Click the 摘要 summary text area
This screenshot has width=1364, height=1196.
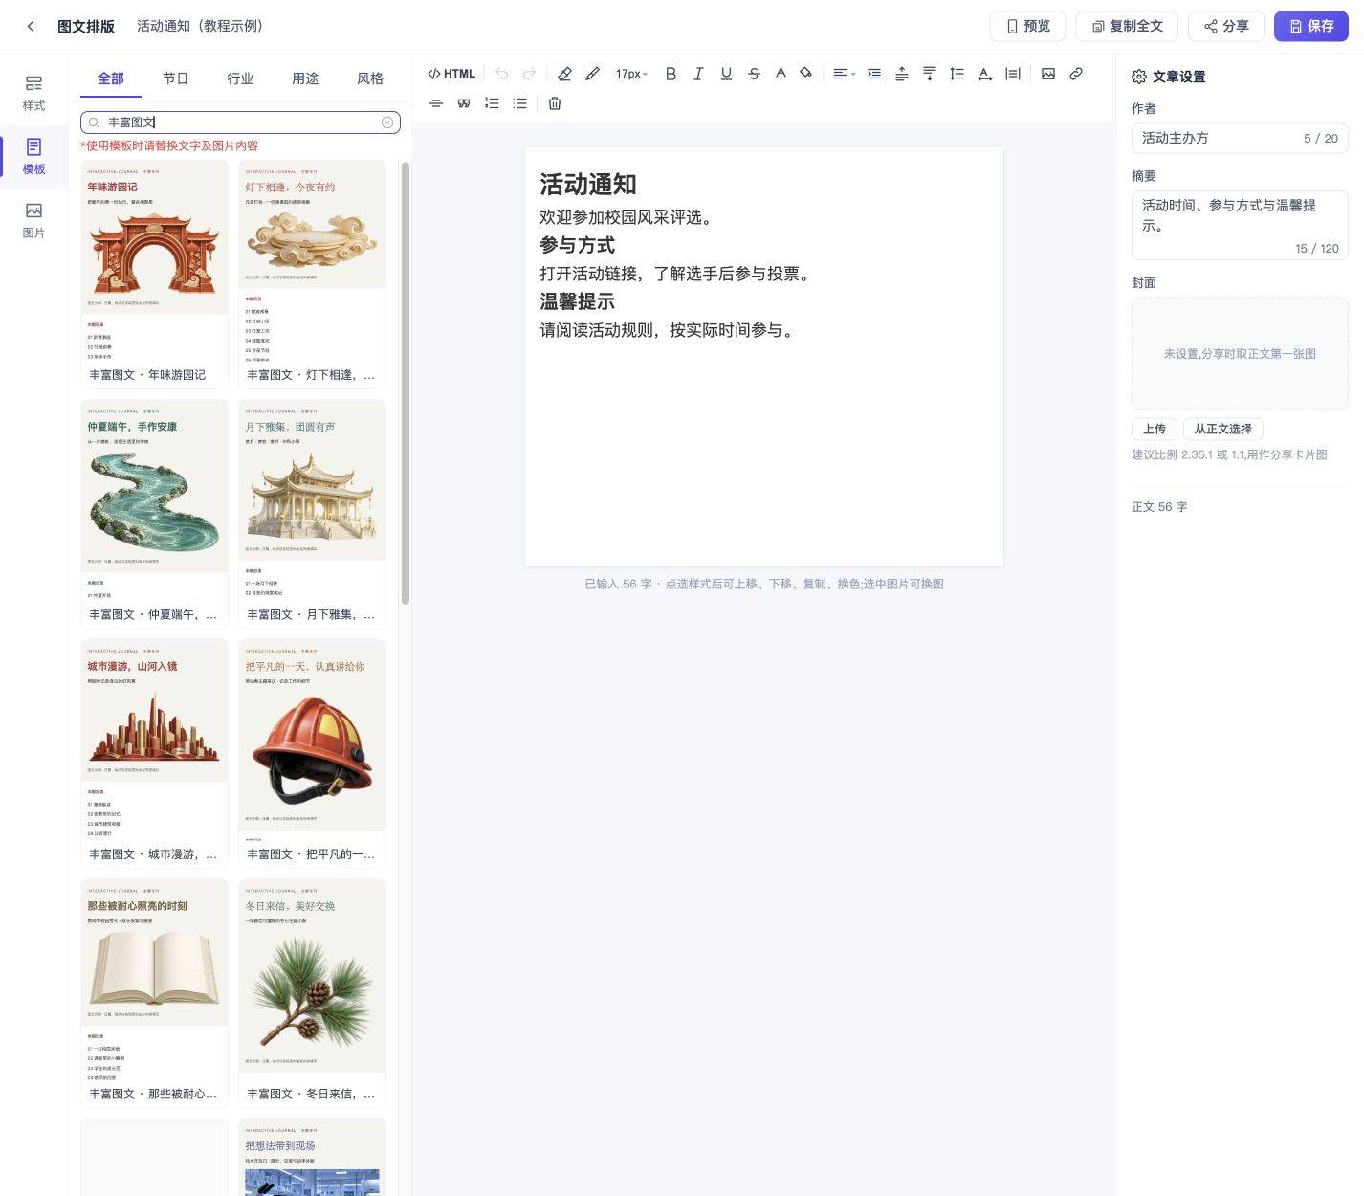tap(1240, 225)
